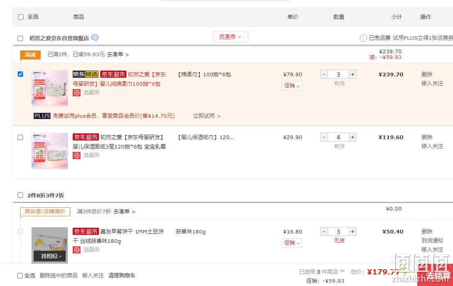Expand 促销 options for 嘉友早餐饼干 item
This screenshot has width=453, height=286.
292,243
